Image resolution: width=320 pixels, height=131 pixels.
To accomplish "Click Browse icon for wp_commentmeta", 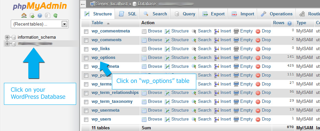I will coord(144,31).
